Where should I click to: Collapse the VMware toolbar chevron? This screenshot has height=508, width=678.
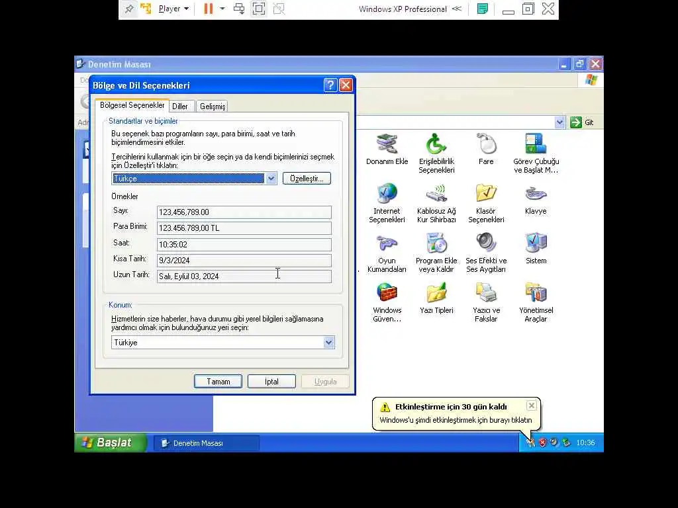pos(457,9)
